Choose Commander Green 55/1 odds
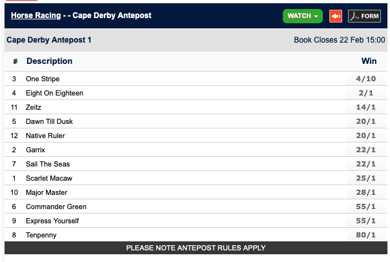 coord(365,207)
